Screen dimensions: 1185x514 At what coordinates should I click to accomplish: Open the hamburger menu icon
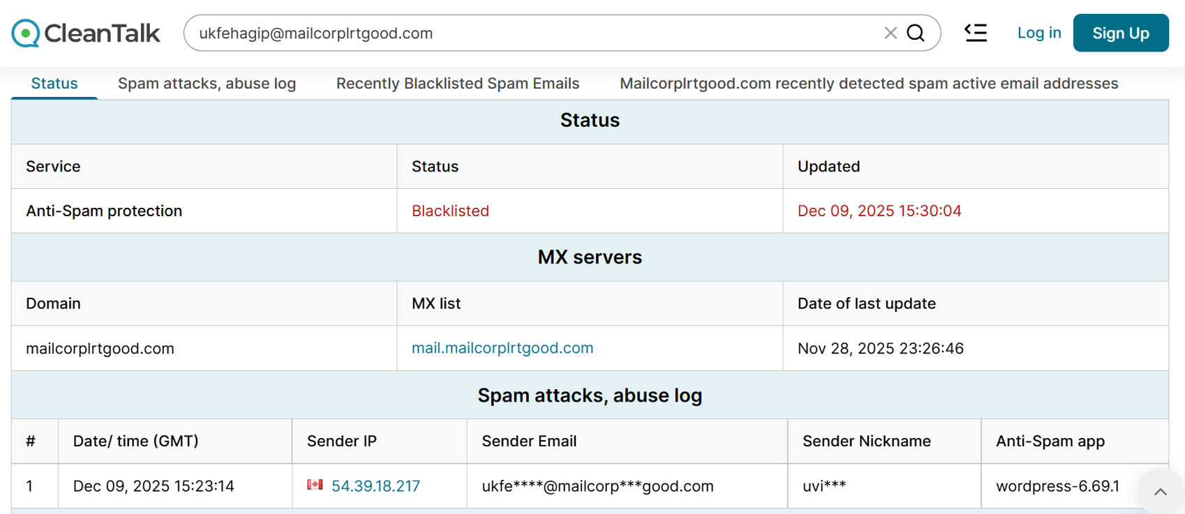point(976,33)
